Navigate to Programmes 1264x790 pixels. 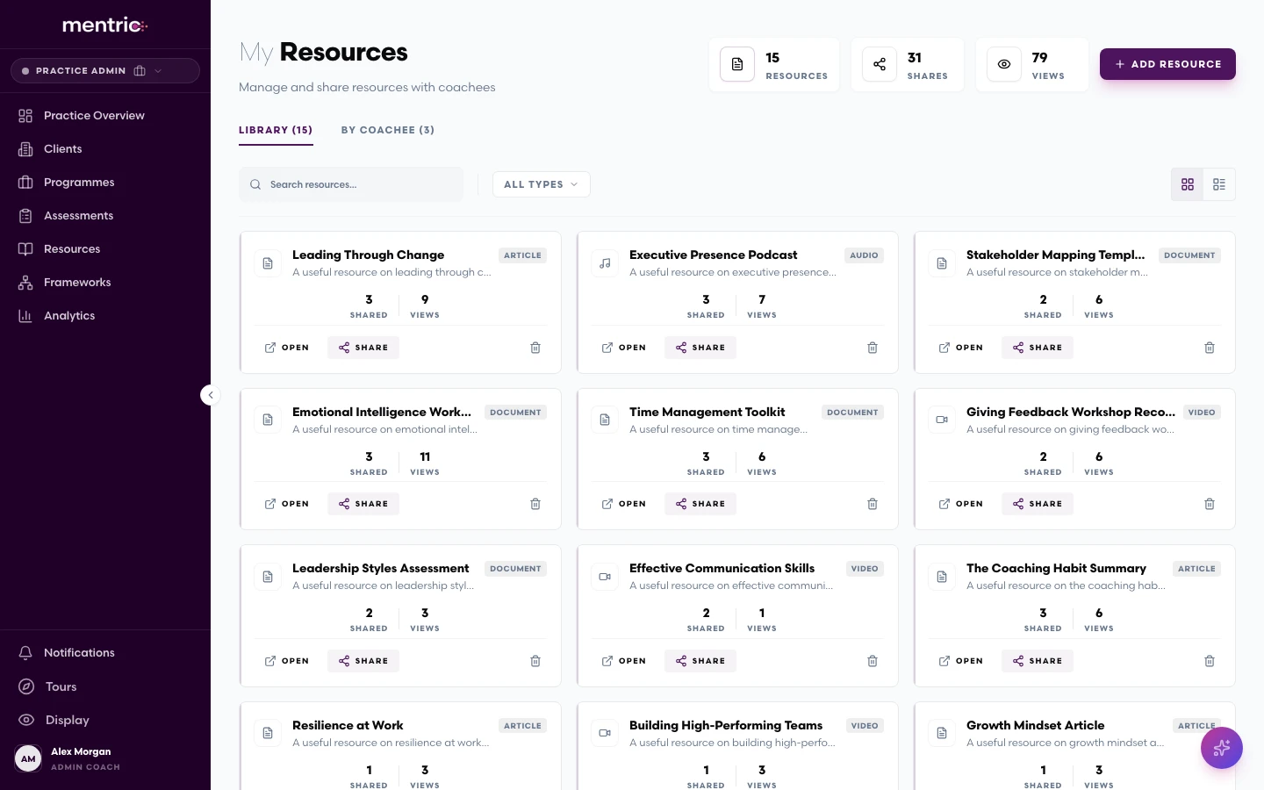[105, 183]
